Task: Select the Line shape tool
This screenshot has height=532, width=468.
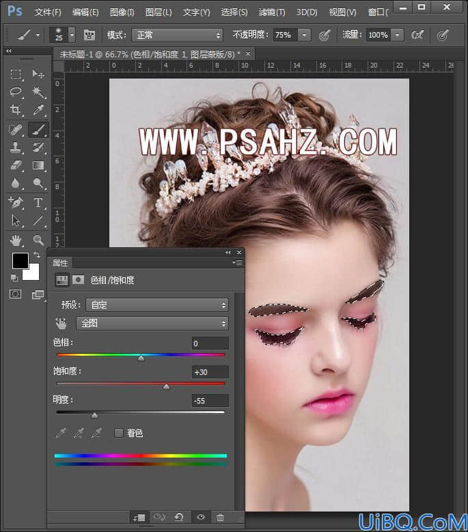Action: pos(38,221)
